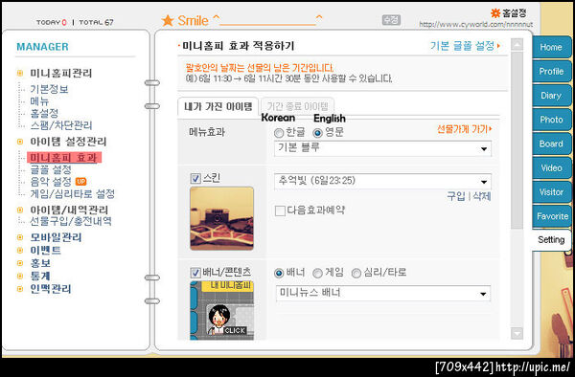Image resolution: width=575 pixels, height=377 pixels.
Task: Click the bullet icon beside 통계
Action: tap(20, 276)
